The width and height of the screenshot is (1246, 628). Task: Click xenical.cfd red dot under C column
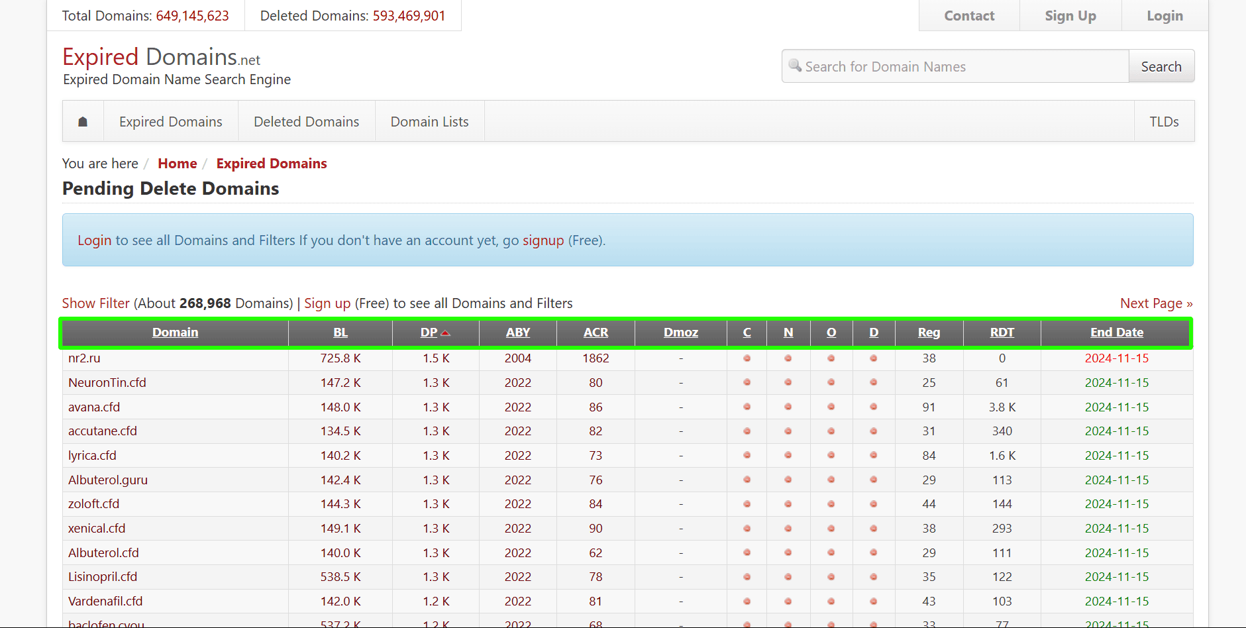[x=747, y=529]
